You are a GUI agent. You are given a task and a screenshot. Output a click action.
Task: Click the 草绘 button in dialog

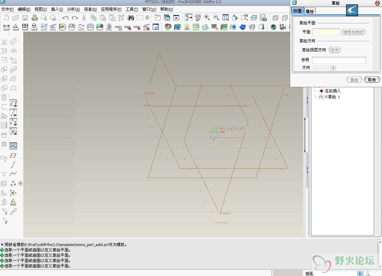point(354,80)
